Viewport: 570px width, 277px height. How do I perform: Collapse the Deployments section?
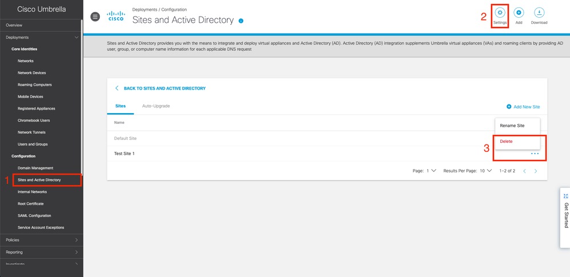point(77,37)
